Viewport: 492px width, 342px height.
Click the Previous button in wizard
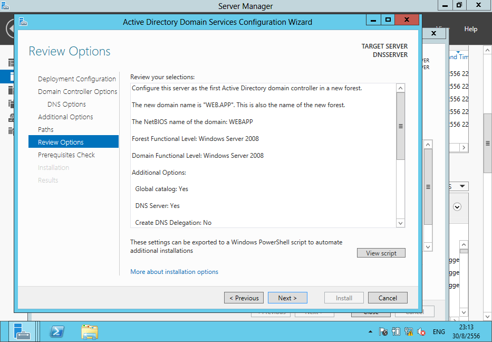(244, 298)
